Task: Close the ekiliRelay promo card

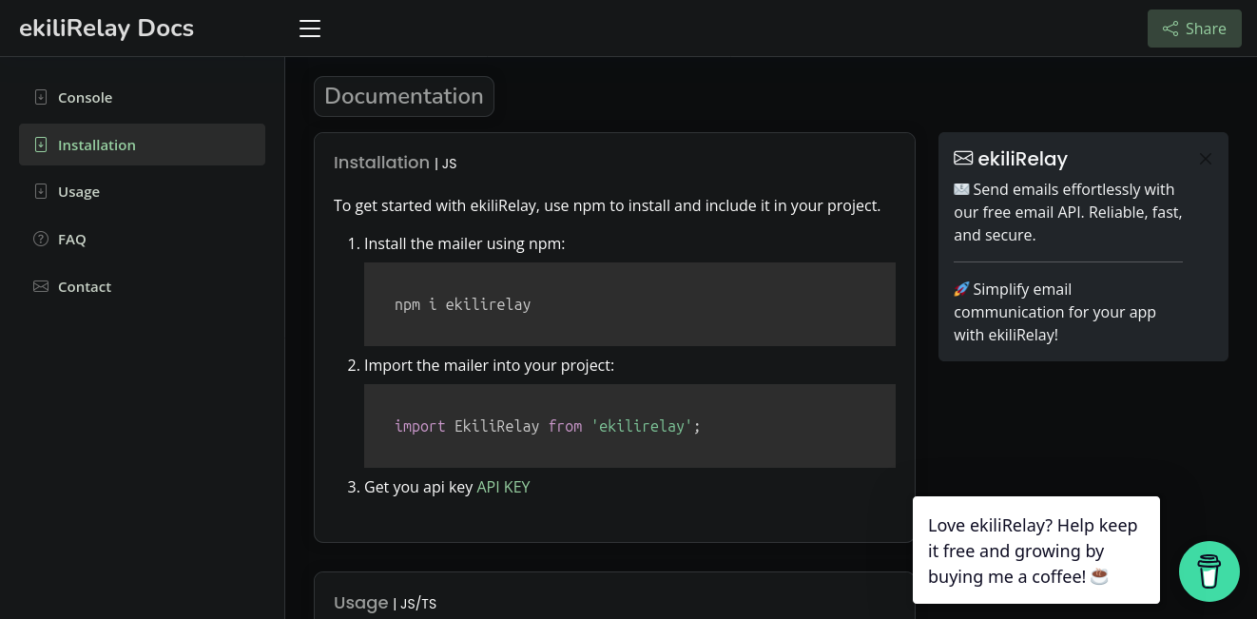Action: [x=1205, y=159]
